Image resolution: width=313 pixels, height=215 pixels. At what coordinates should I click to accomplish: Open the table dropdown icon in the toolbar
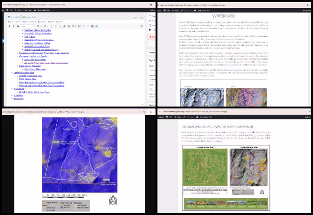74,26
